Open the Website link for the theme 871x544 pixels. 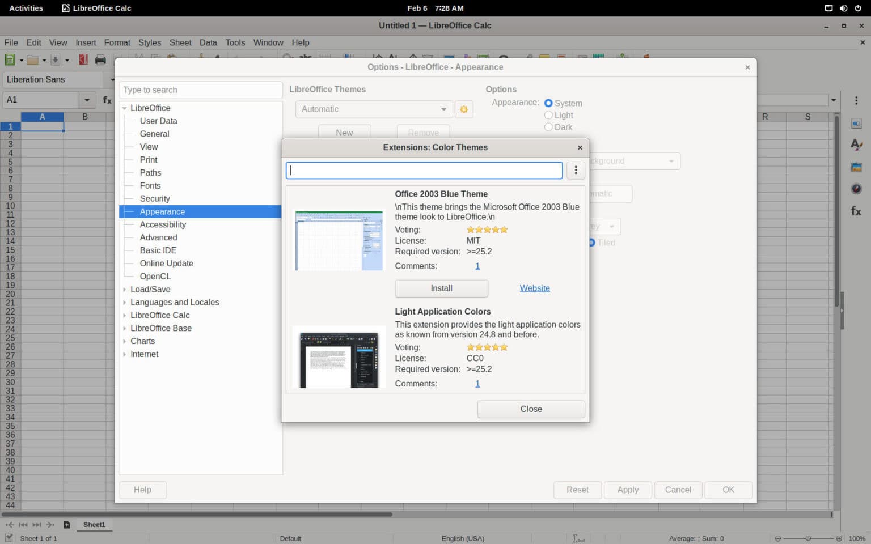[x=534, y=288]
